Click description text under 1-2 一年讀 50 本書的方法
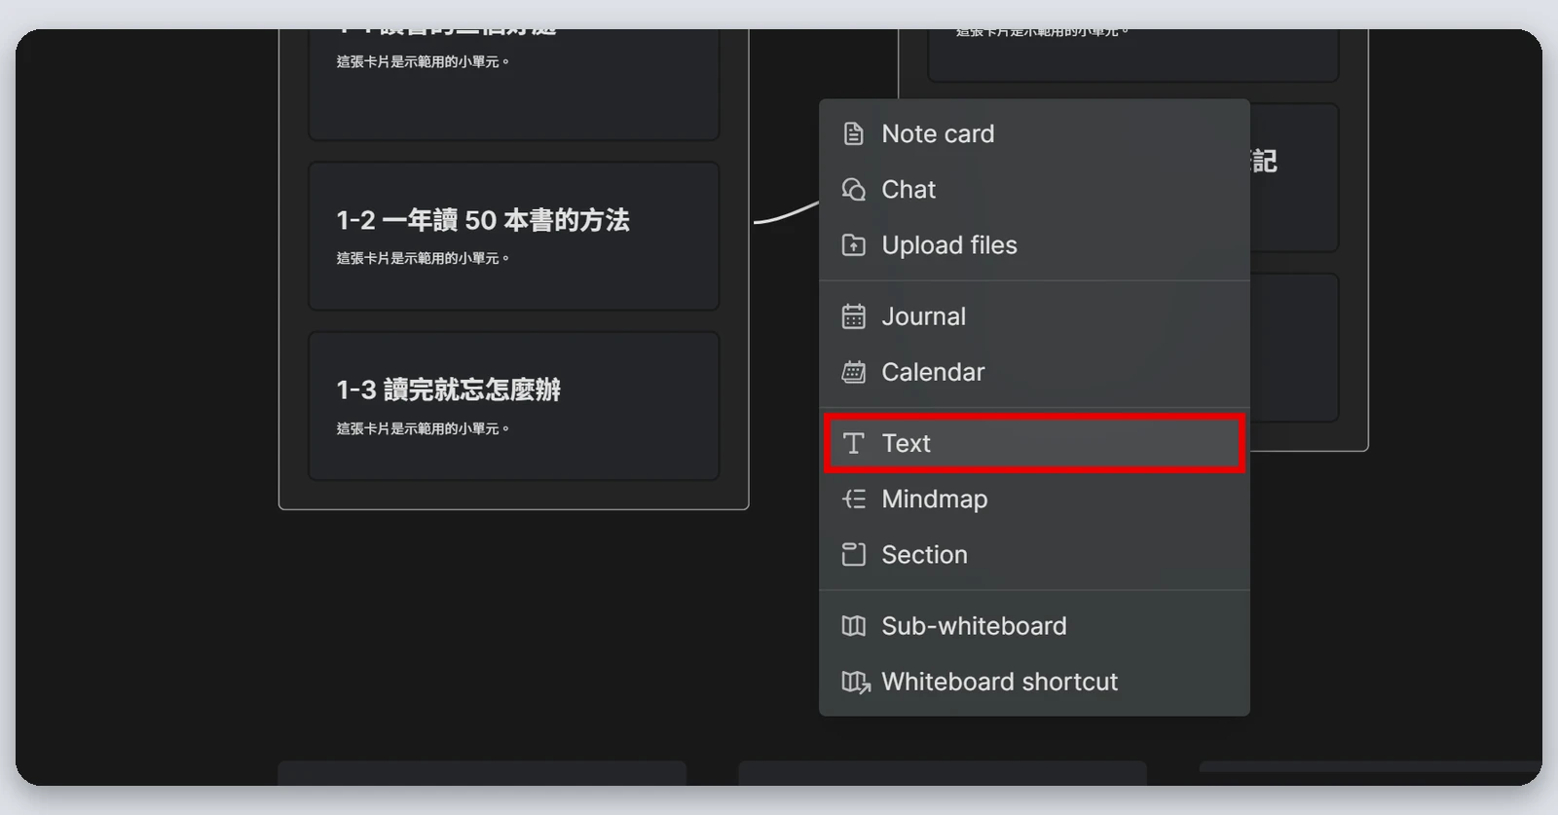 (423, 258)
